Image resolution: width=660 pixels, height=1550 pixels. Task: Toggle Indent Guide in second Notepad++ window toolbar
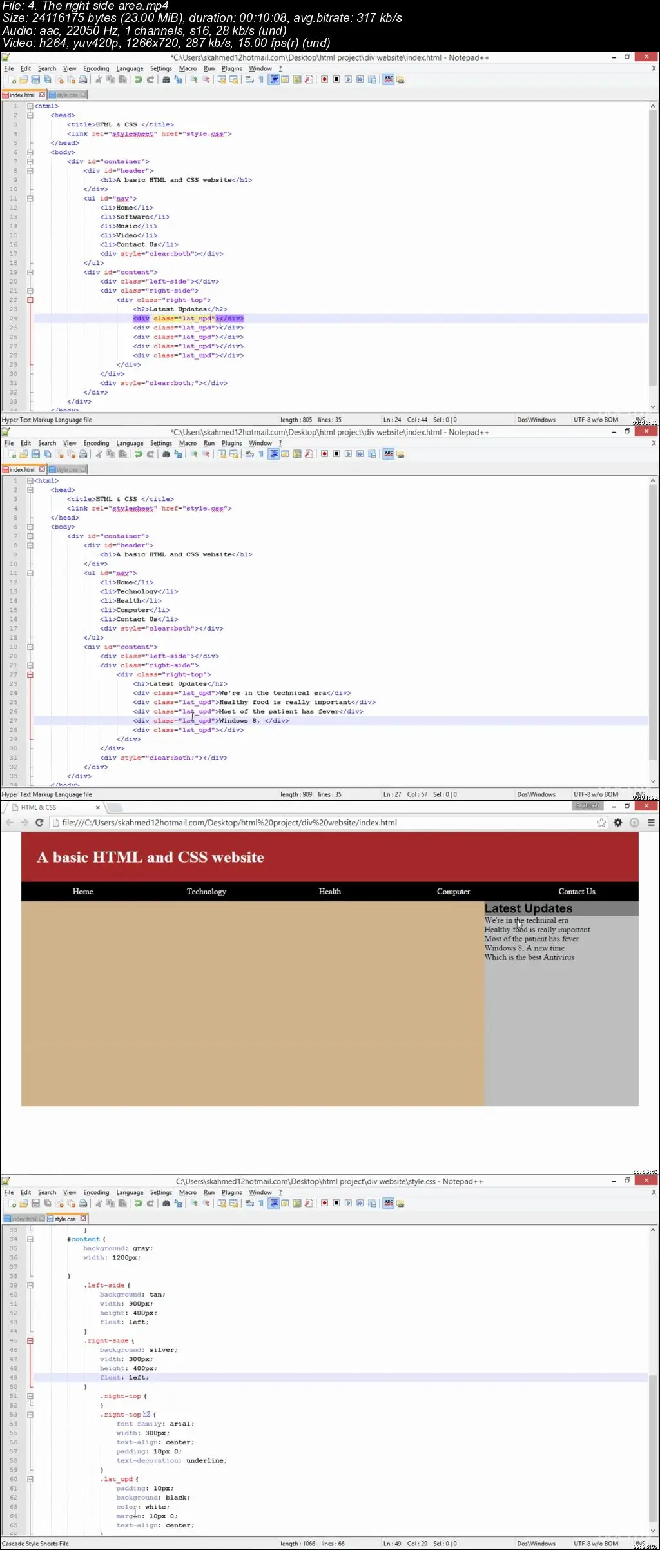(x=274, y=455)
